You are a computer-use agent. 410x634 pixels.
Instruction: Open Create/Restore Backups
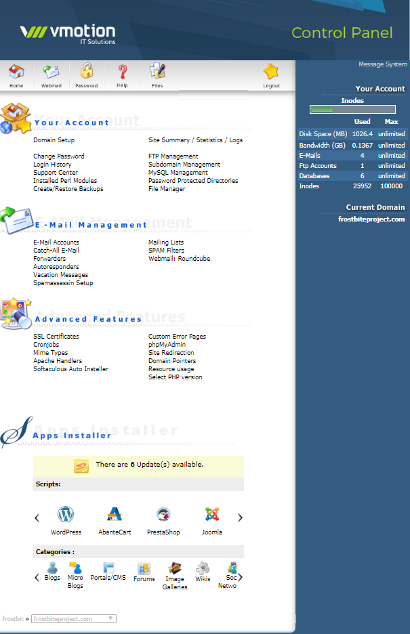(x=68, y=189)
